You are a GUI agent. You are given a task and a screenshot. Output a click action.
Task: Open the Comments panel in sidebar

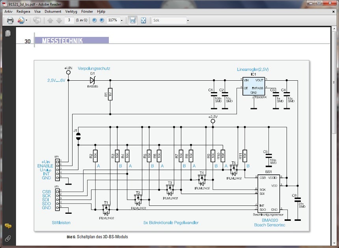click(x=8, y=226)
